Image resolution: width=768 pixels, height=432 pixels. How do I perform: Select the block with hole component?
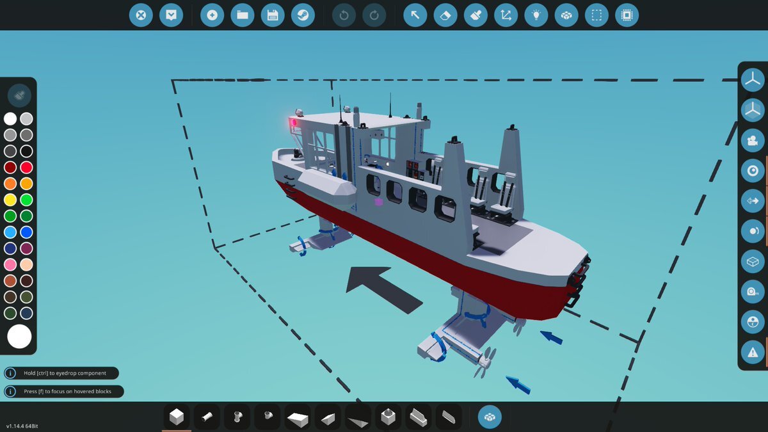[388, 417]
